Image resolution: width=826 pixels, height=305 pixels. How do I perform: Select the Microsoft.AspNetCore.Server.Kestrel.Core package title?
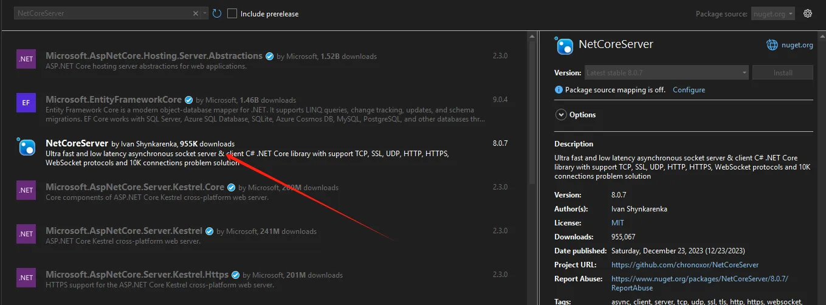[x=135, y=187]
